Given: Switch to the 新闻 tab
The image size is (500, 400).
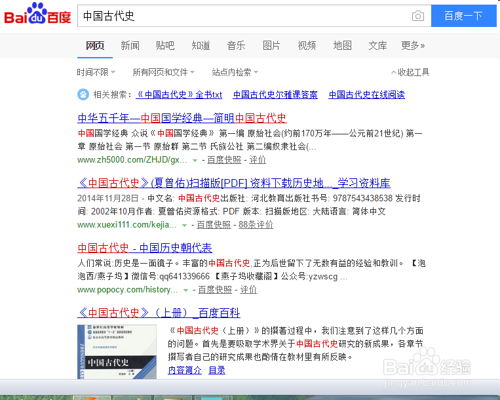Looking at the screenshot, I should coord(130,46).
